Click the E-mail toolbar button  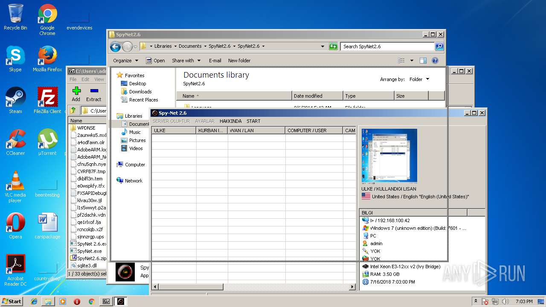pos(215,61)
